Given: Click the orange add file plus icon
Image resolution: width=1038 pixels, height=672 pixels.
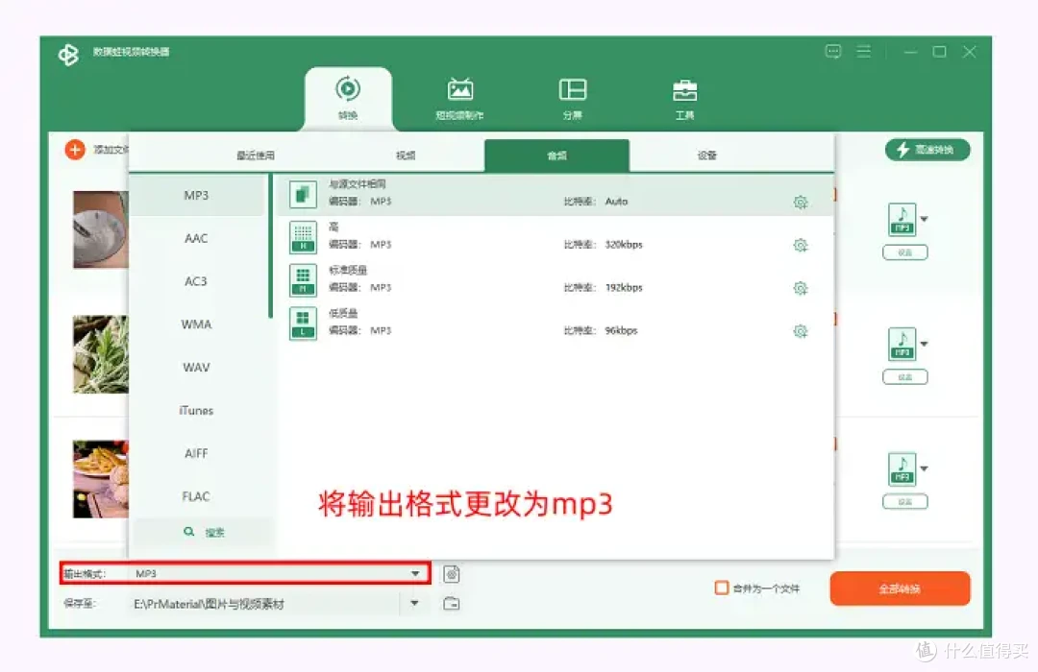Looking at the screenshot, I should pos(75,150).
